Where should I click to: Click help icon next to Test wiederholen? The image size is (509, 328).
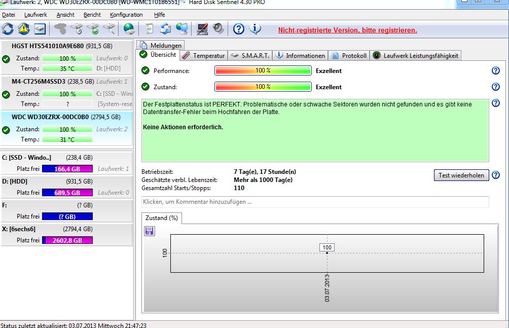pos(496,175)
